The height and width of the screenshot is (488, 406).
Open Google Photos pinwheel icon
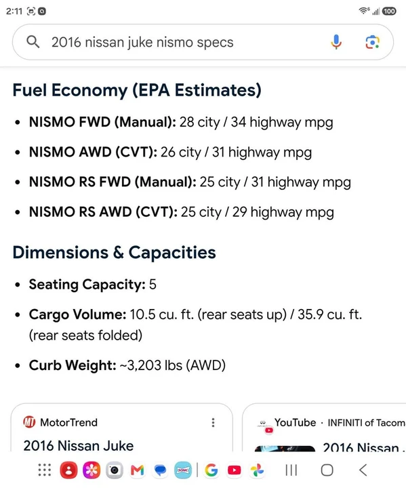pyautogui.click(x=257, y=470)
